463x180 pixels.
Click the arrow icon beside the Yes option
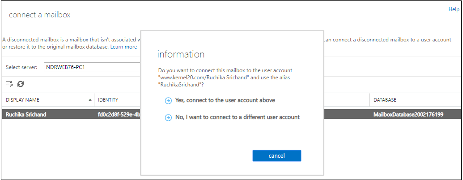pyautogui.click(x=168, y=101)
